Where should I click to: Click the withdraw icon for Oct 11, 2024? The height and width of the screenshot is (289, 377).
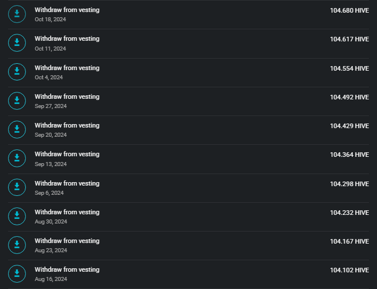tap(17, 43)
